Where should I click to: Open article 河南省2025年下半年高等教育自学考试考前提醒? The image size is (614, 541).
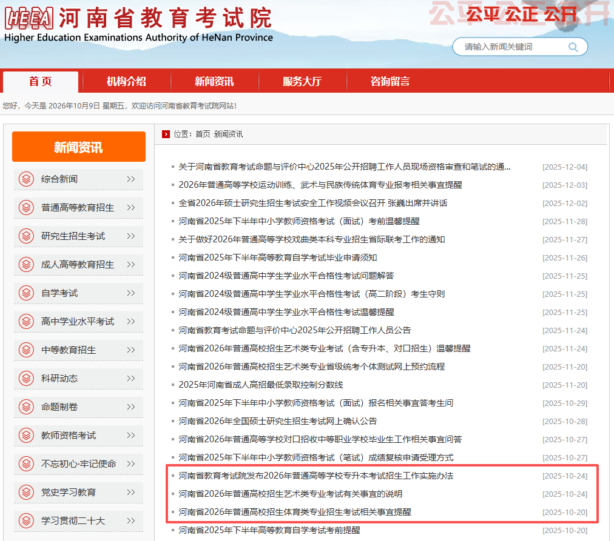pyautogui.click(x=269, y=530)
